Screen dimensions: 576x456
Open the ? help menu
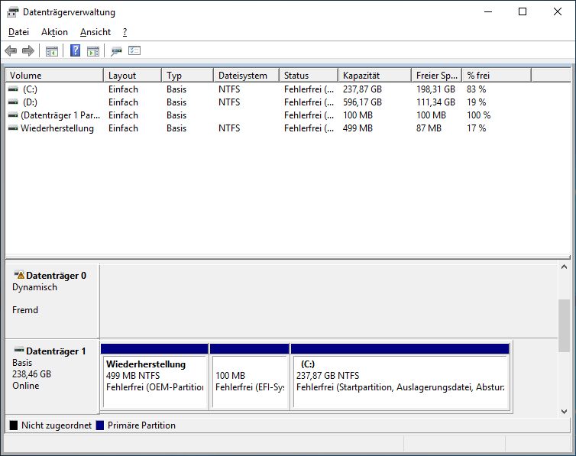[x=125, y=32]
